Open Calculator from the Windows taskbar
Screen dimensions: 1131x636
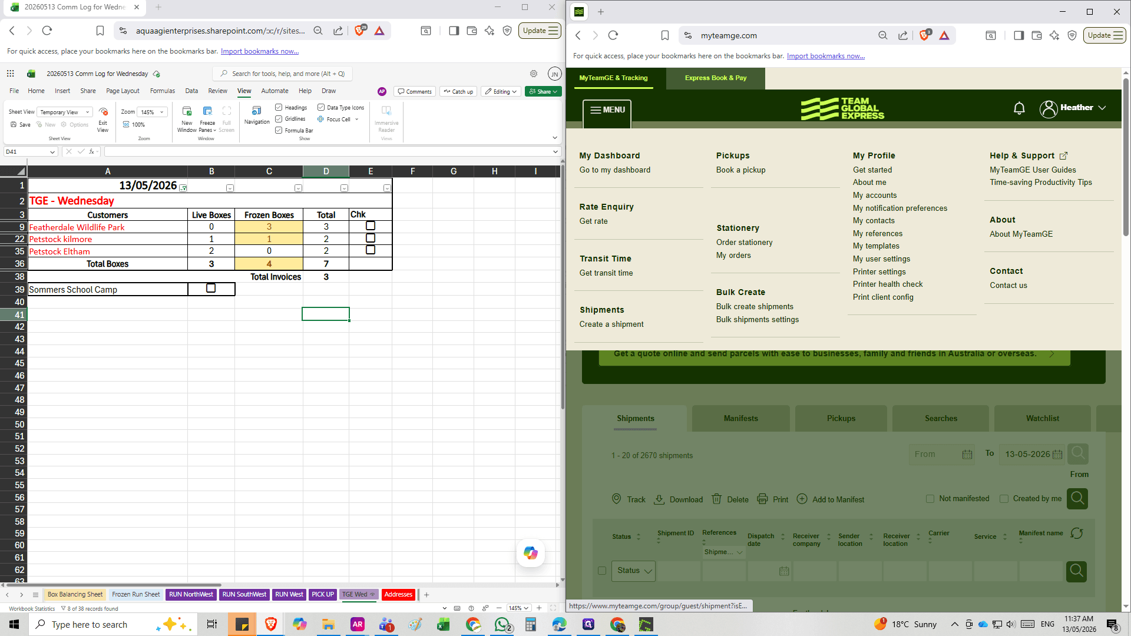tap(531, 624)
